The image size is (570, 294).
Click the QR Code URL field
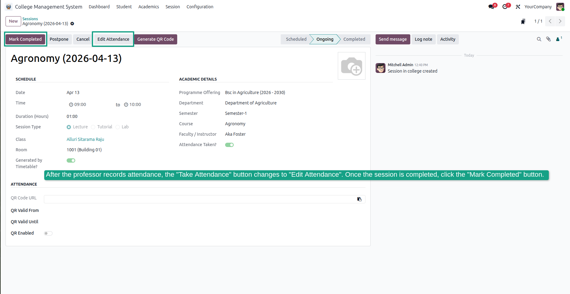(205, 199)
